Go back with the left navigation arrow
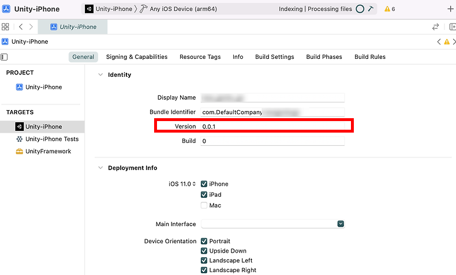456x275 pixels. pyautogui.click(x=21, y=27)
